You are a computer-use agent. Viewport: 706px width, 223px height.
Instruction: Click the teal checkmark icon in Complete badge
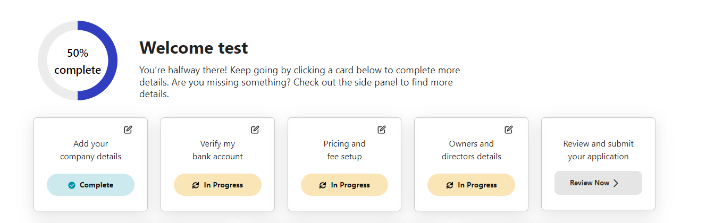72,185
